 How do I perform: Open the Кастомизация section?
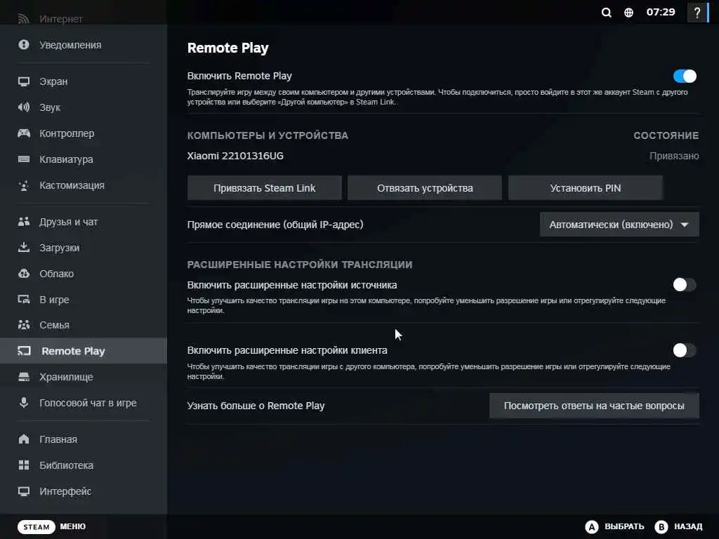pyautogui.click(x=84, y=185)
